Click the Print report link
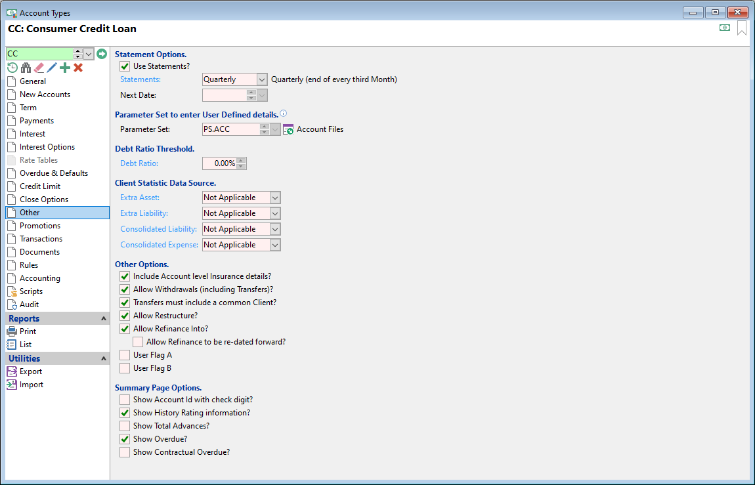The image size is (755, 485). pos(28,331)
